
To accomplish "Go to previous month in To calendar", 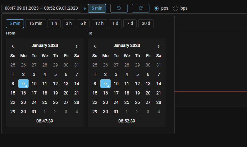I will (x=95, y=46).
